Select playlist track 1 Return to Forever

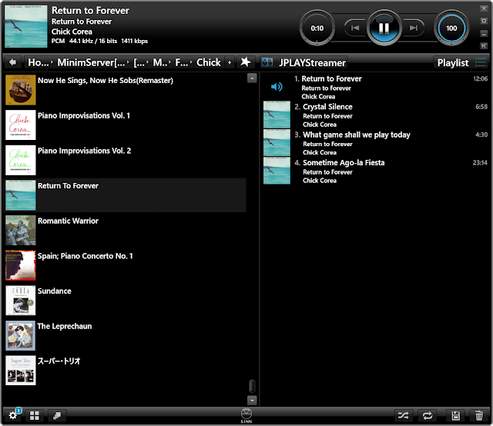(375, 87)
